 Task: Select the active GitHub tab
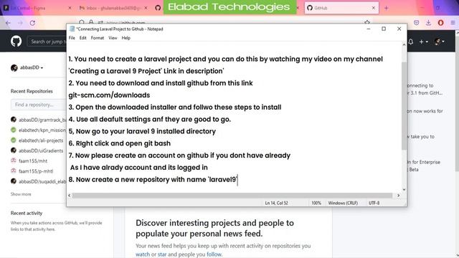[341, 8]
